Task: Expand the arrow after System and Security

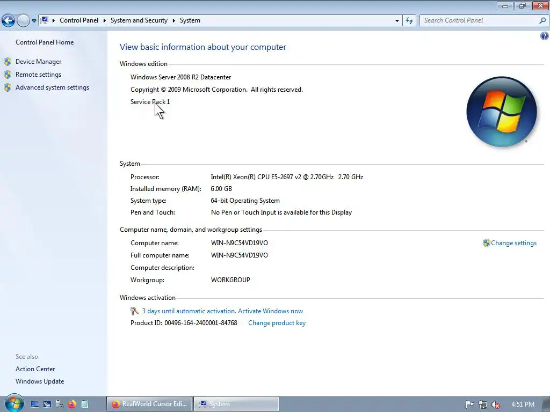Action: tap(173, 21)
